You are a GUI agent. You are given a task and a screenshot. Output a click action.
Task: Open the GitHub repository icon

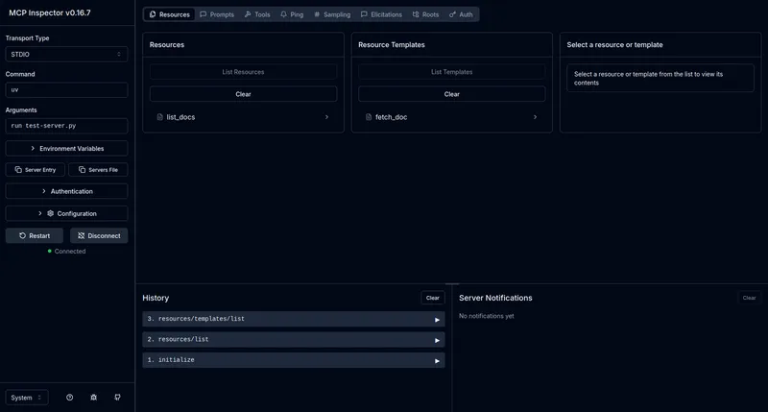(117, 397)
